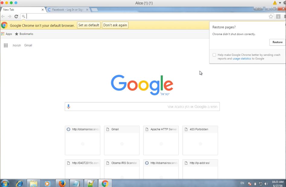The width and height of the screenshot is (286, 187).
Task: Open the first obamairsscand thumbnail tile
Action: pos(82,140)
